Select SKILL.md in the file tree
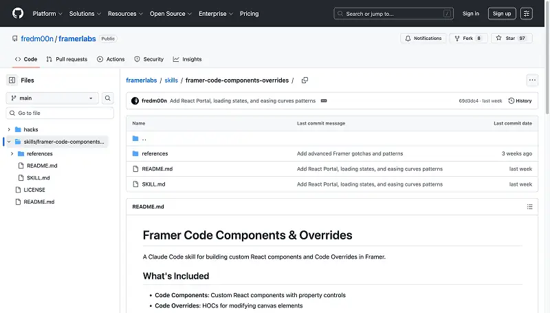The width and height of the screenshot is (550, 313). pyautogui.click(x=38, y=178)
